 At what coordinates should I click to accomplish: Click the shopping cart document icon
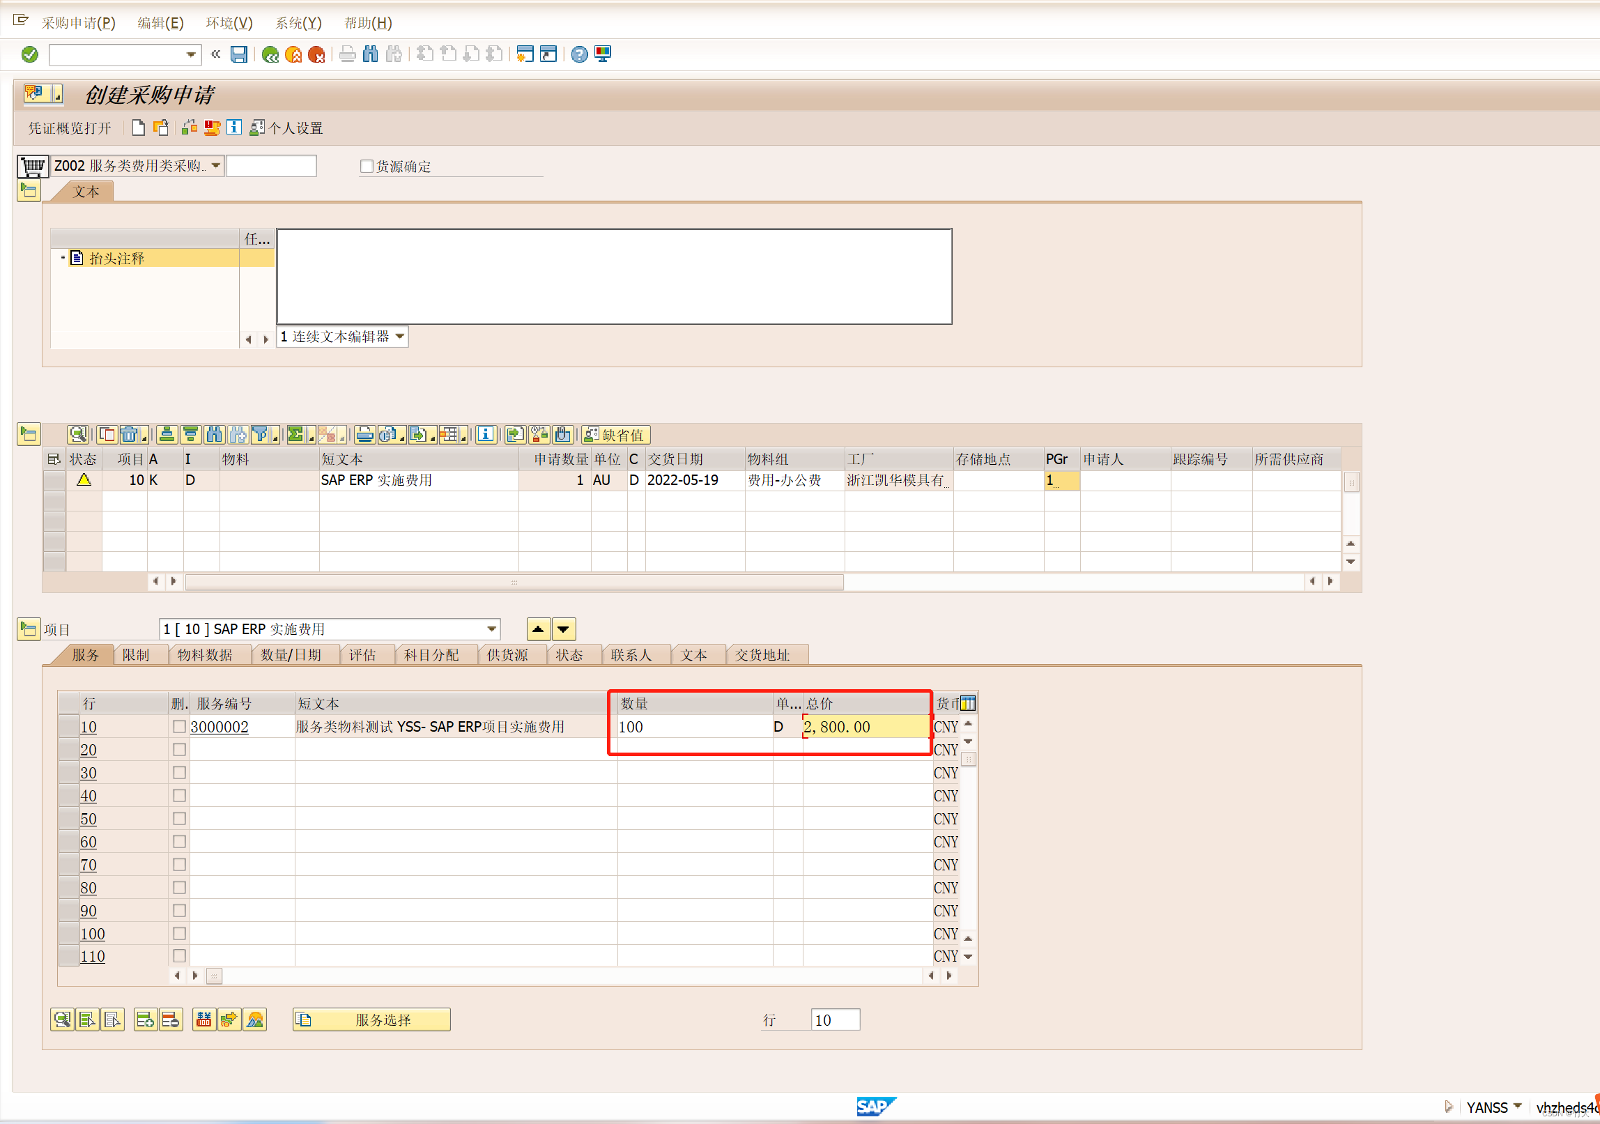33,166
